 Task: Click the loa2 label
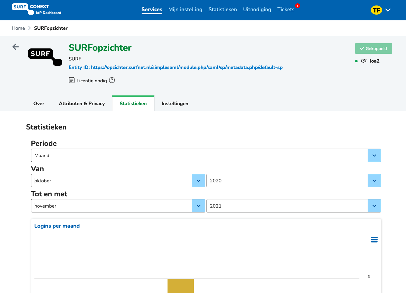[x=374, y=61]
